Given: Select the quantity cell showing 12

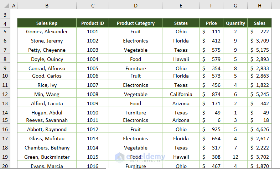Looking at the screenshot, I should [235, 157].
